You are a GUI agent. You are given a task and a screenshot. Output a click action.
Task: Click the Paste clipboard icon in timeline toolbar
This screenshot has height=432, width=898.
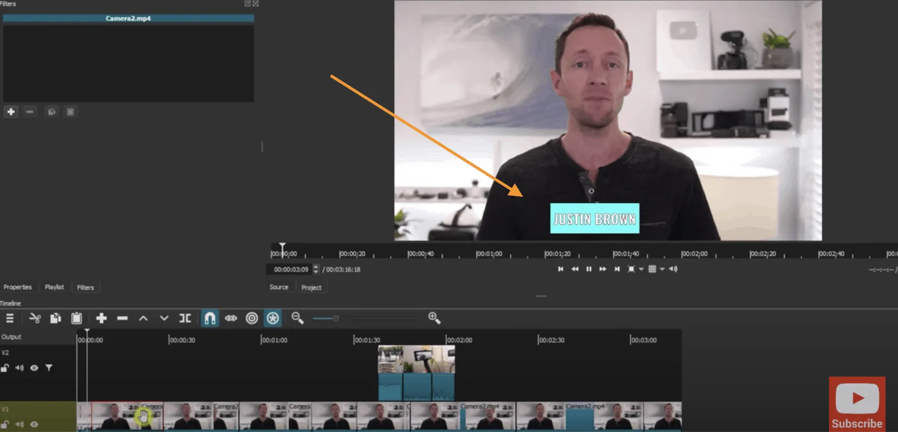pos(76,318)
